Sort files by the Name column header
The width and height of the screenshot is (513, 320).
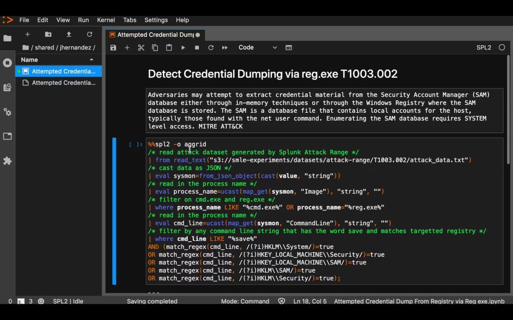point(29,60)
